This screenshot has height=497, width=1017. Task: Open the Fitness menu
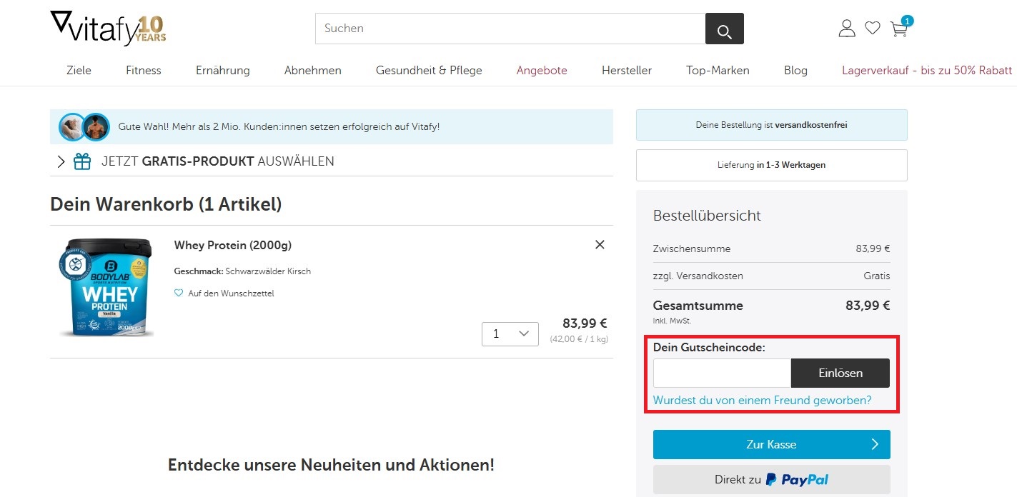click(144, 70)
